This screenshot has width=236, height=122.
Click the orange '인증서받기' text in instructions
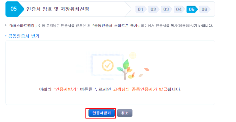[x=66, y=89]
